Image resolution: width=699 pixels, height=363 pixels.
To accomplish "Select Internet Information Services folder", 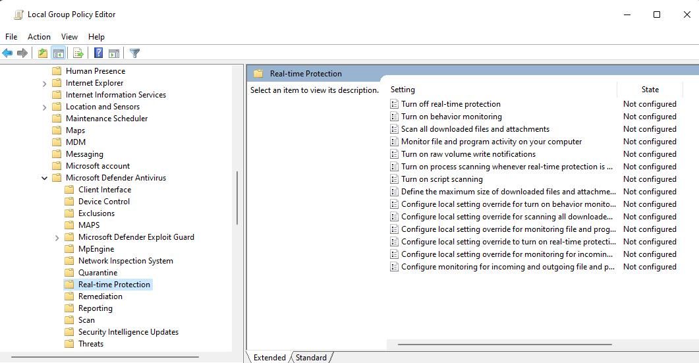I will click(116, 95).
